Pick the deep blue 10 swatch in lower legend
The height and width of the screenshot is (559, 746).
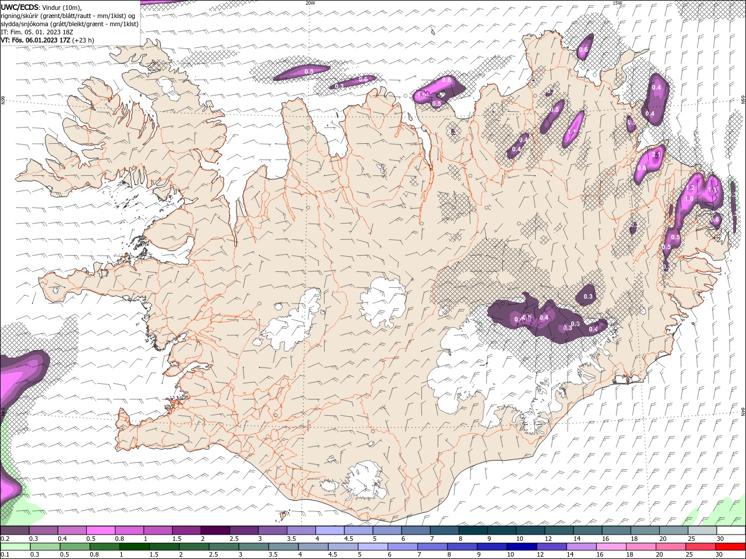521,547
